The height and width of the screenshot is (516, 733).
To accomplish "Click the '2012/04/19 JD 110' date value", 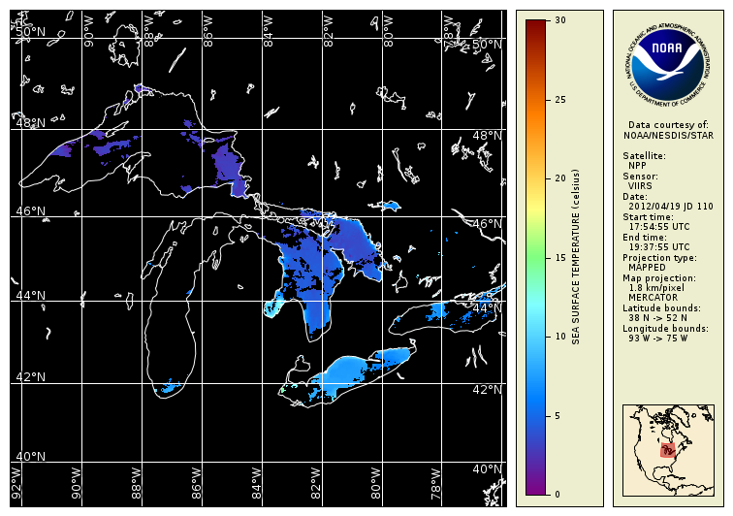I will (x=671, y=207).
